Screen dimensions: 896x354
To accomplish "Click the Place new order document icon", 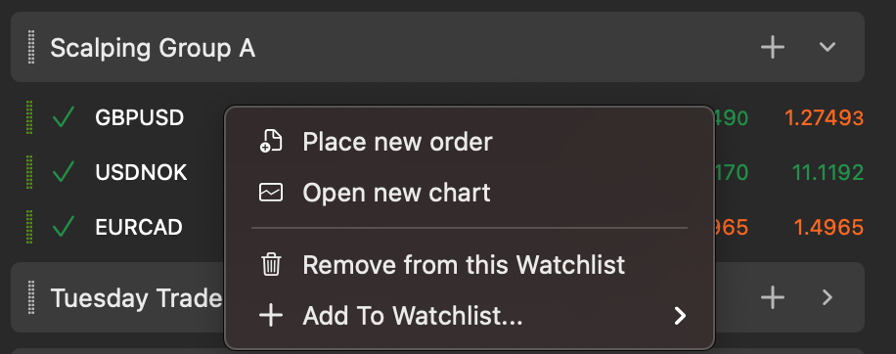I will 271,141.
